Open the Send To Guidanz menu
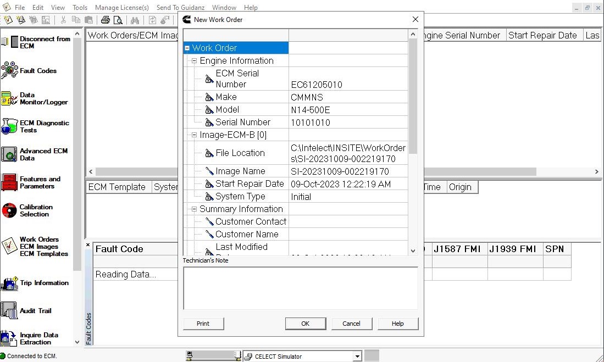The width and height of the screenshot is (604, 362). click(x=180, y=7)
